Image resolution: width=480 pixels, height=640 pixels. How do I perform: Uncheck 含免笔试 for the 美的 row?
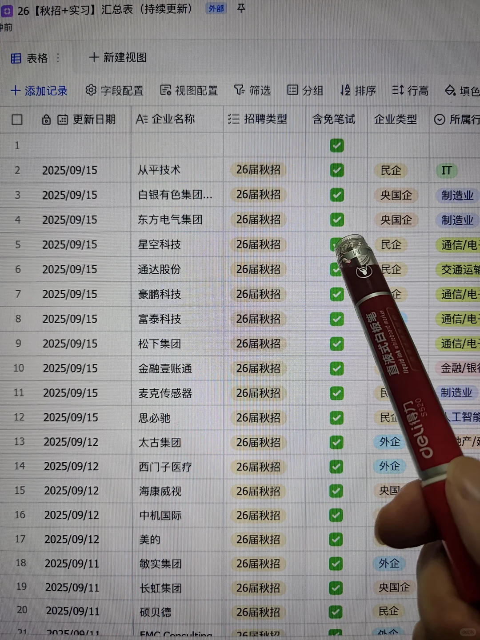(336, 540)
